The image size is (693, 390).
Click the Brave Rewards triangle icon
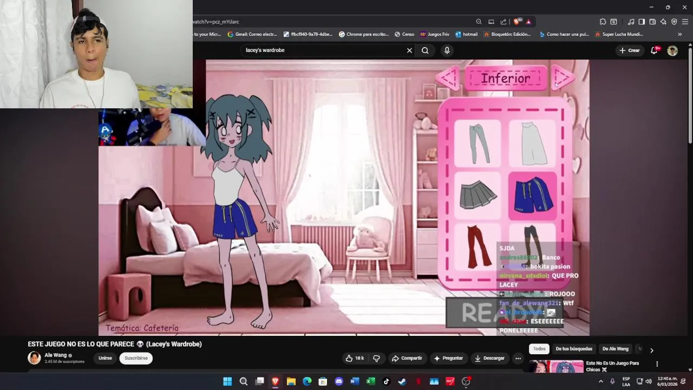528,22
